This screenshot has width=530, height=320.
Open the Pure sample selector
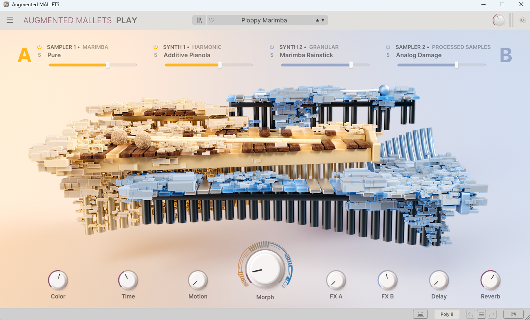pos(54,55)
